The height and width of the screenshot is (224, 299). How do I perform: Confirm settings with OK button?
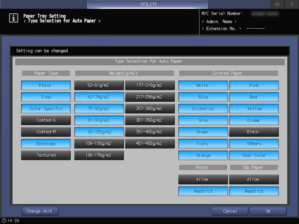tap(268, 211)
